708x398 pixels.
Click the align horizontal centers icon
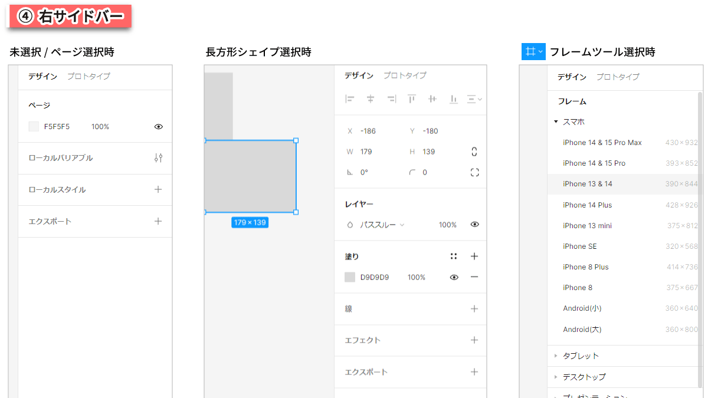click(x=371, y=99)
